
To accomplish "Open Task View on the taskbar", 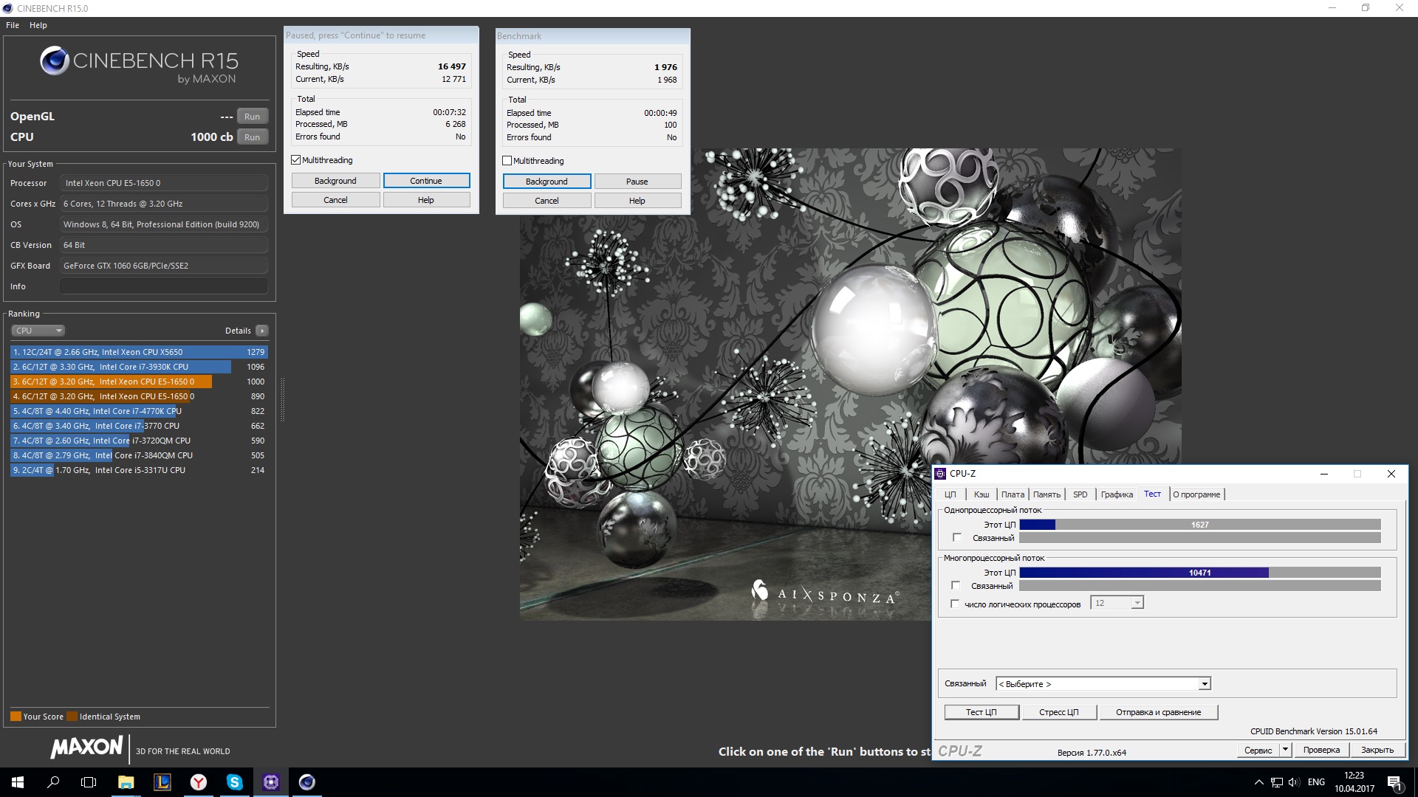I will [x=89, y=782].
